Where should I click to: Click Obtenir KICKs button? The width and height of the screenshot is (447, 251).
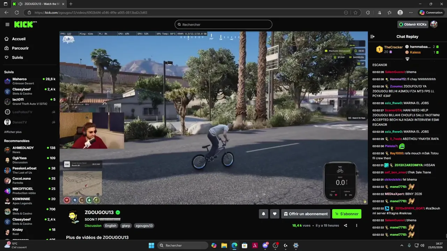click(x=413, y=24)
